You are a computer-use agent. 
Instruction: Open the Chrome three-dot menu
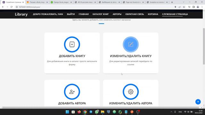[x=202, y=7]
